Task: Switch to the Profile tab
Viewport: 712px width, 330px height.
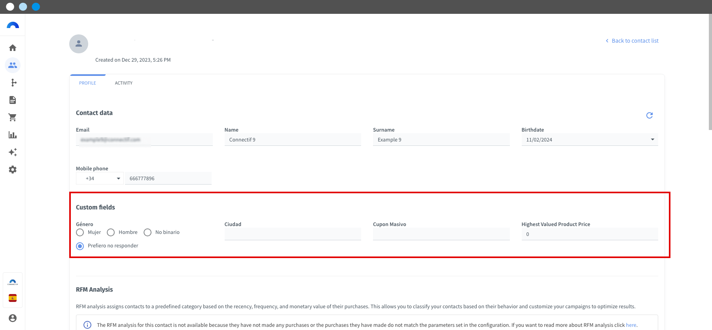Action: (87, 83)
